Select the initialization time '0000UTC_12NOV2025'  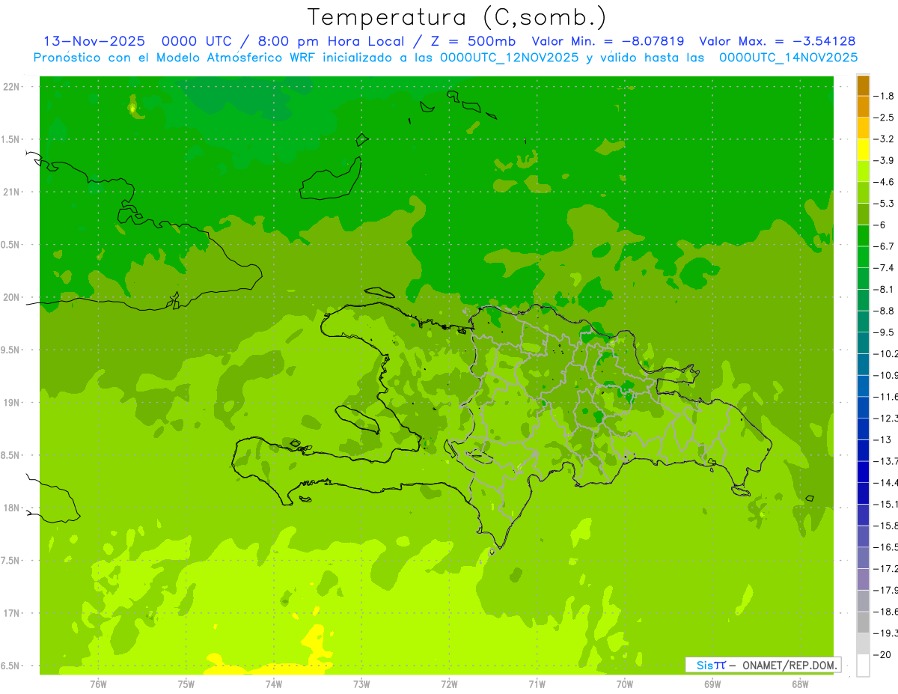[509, 58]
